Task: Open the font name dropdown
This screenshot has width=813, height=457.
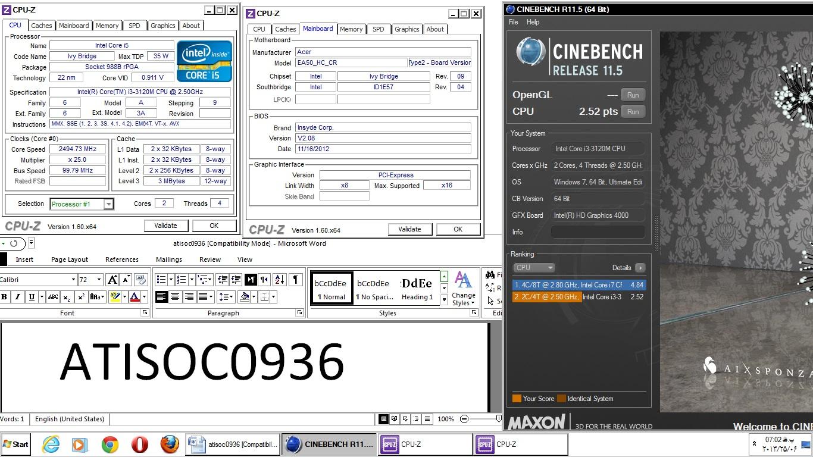Action: [x=73, y=280]
